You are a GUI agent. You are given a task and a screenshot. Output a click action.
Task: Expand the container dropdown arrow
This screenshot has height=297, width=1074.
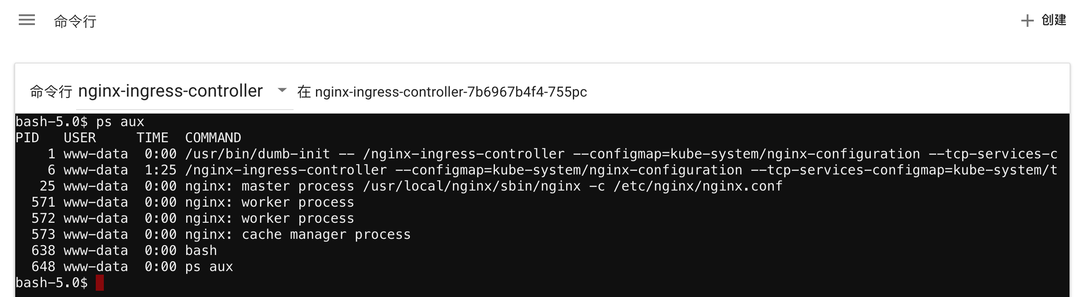tap(282, 90)
